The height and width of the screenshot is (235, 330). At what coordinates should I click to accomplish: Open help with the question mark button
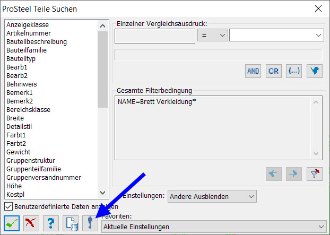[51, 223]
